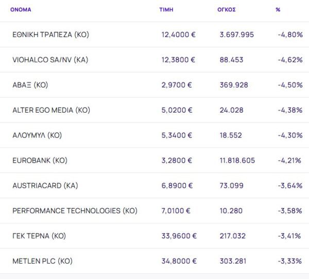The width and height of the screenshot is (309, 279).
Task: Select the -3,33% change value
Action: click(289, 261)
